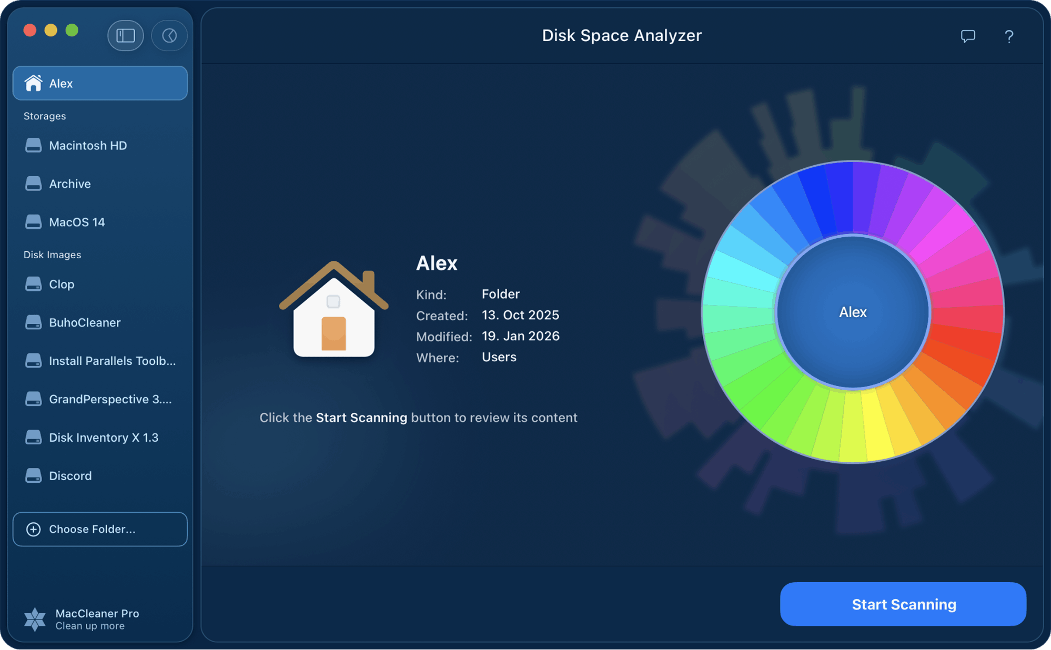Open the feedback chat bubble icon
The height and width of the screenshot is (650, 1051).
point(968,36)
